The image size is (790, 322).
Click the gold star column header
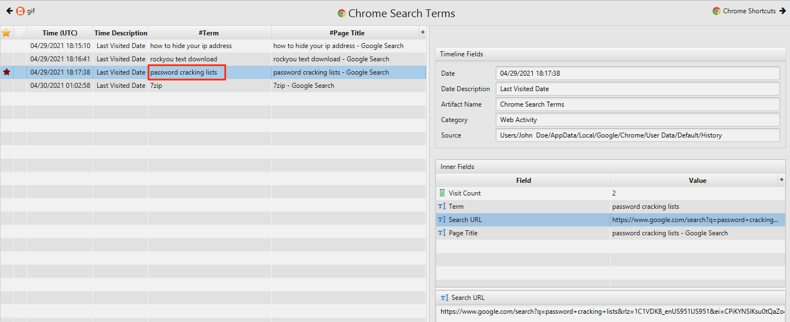tap(7, 33)
